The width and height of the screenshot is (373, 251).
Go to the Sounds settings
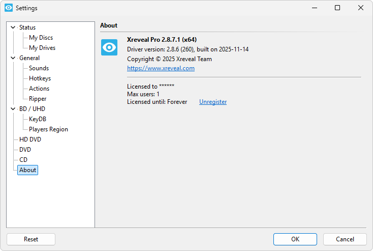39,68
